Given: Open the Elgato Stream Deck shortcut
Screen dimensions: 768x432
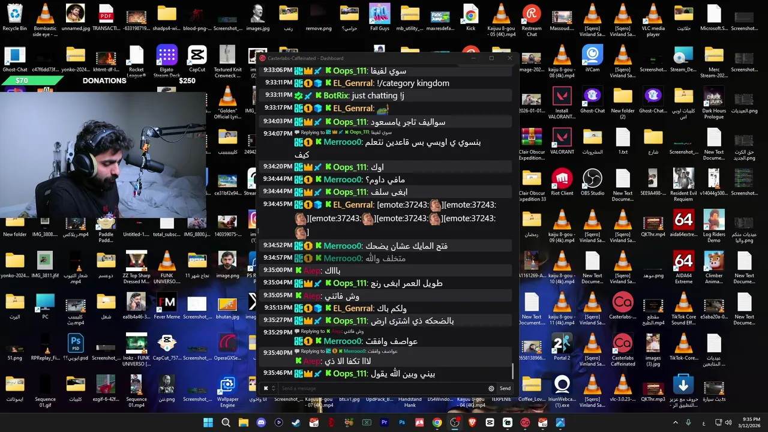Looking at the screenshot, I should click(167, 62).
